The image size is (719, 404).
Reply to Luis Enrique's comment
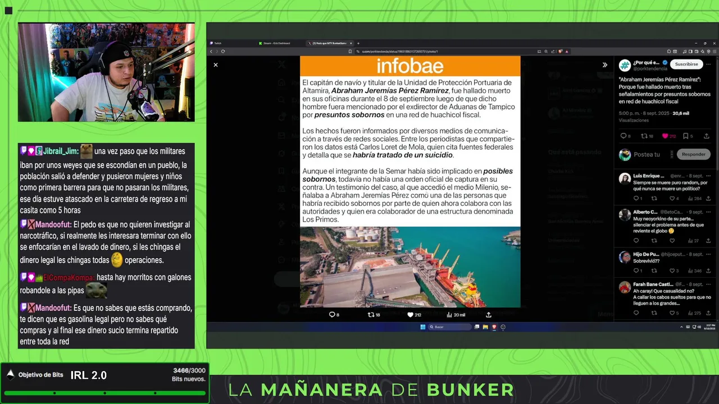pyautogui.click(x=638, y=198)
